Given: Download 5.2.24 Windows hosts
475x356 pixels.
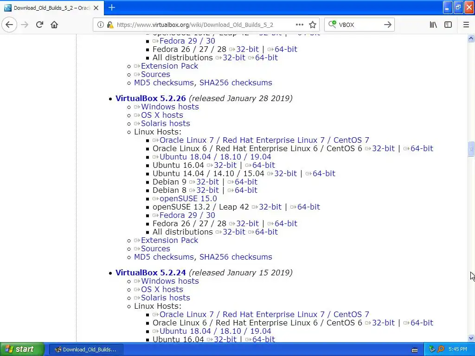Looking at the screenshot, I should (170, 281).
